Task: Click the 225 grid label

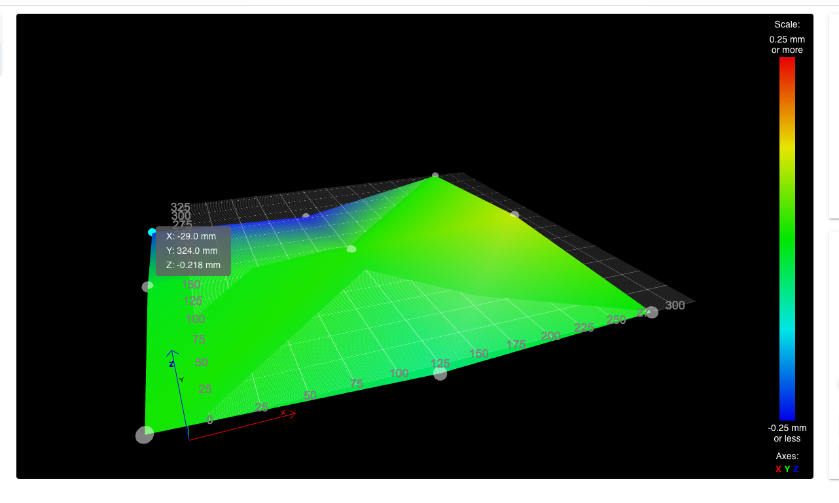Action: point(584,328)
